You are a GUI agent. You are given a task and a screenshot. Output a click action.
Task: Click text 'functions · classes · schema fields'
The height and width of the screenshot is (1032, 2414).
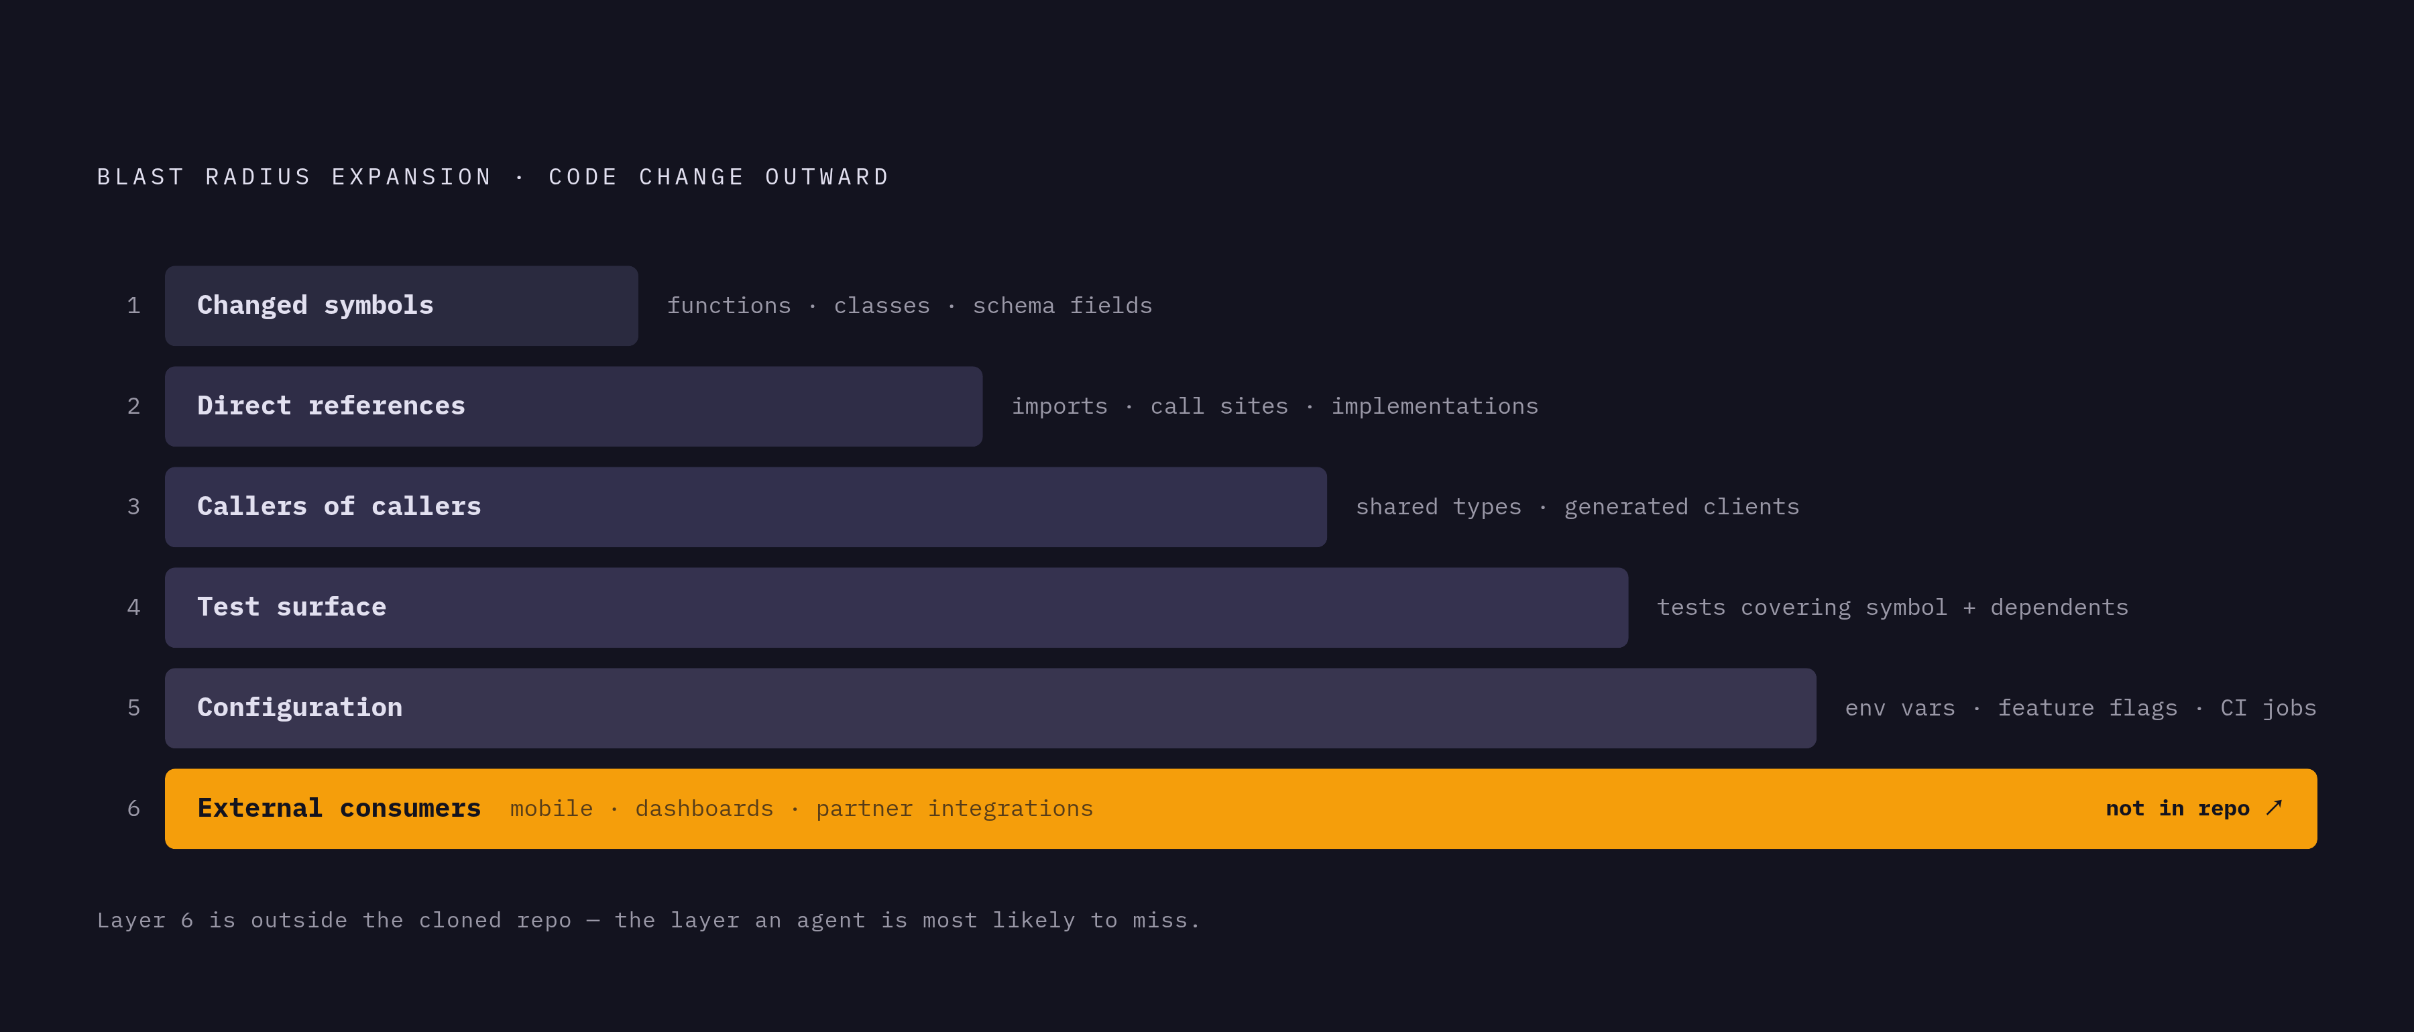pyautogui.click(x=909, y=306)
